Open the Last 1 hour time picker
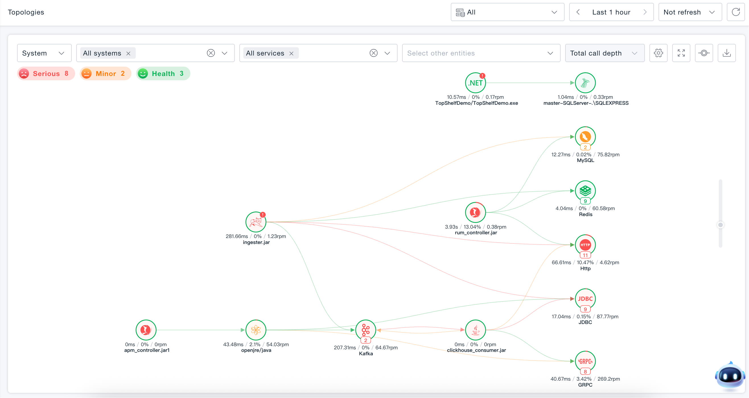This screenshot has width=749, height=398. click(x=611, y=12)
